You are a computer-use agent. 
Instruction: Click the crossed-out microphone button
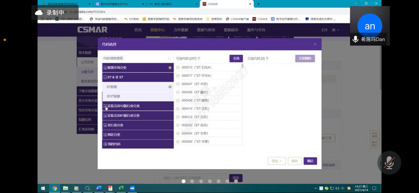(389, 163)
